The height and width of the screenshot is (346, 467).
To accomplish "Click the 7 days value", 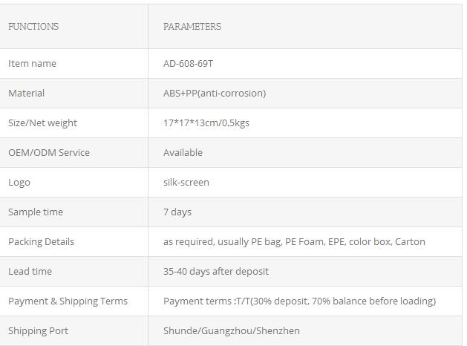I will click(177, 212).
